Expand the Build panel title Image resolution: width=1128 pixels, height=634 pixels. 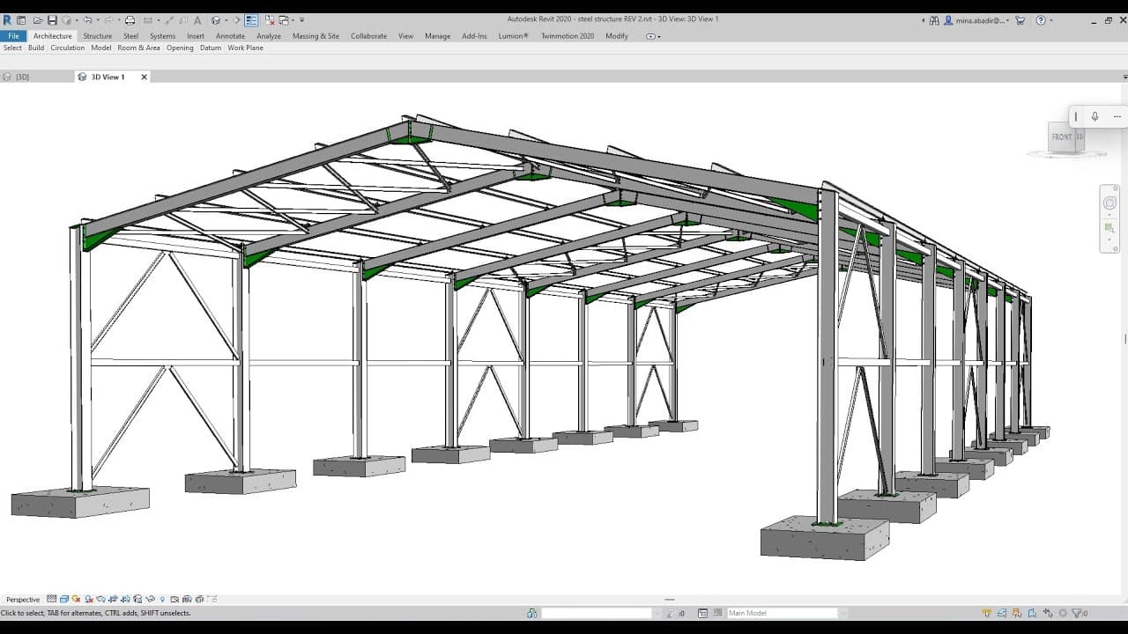coord(36,48)
